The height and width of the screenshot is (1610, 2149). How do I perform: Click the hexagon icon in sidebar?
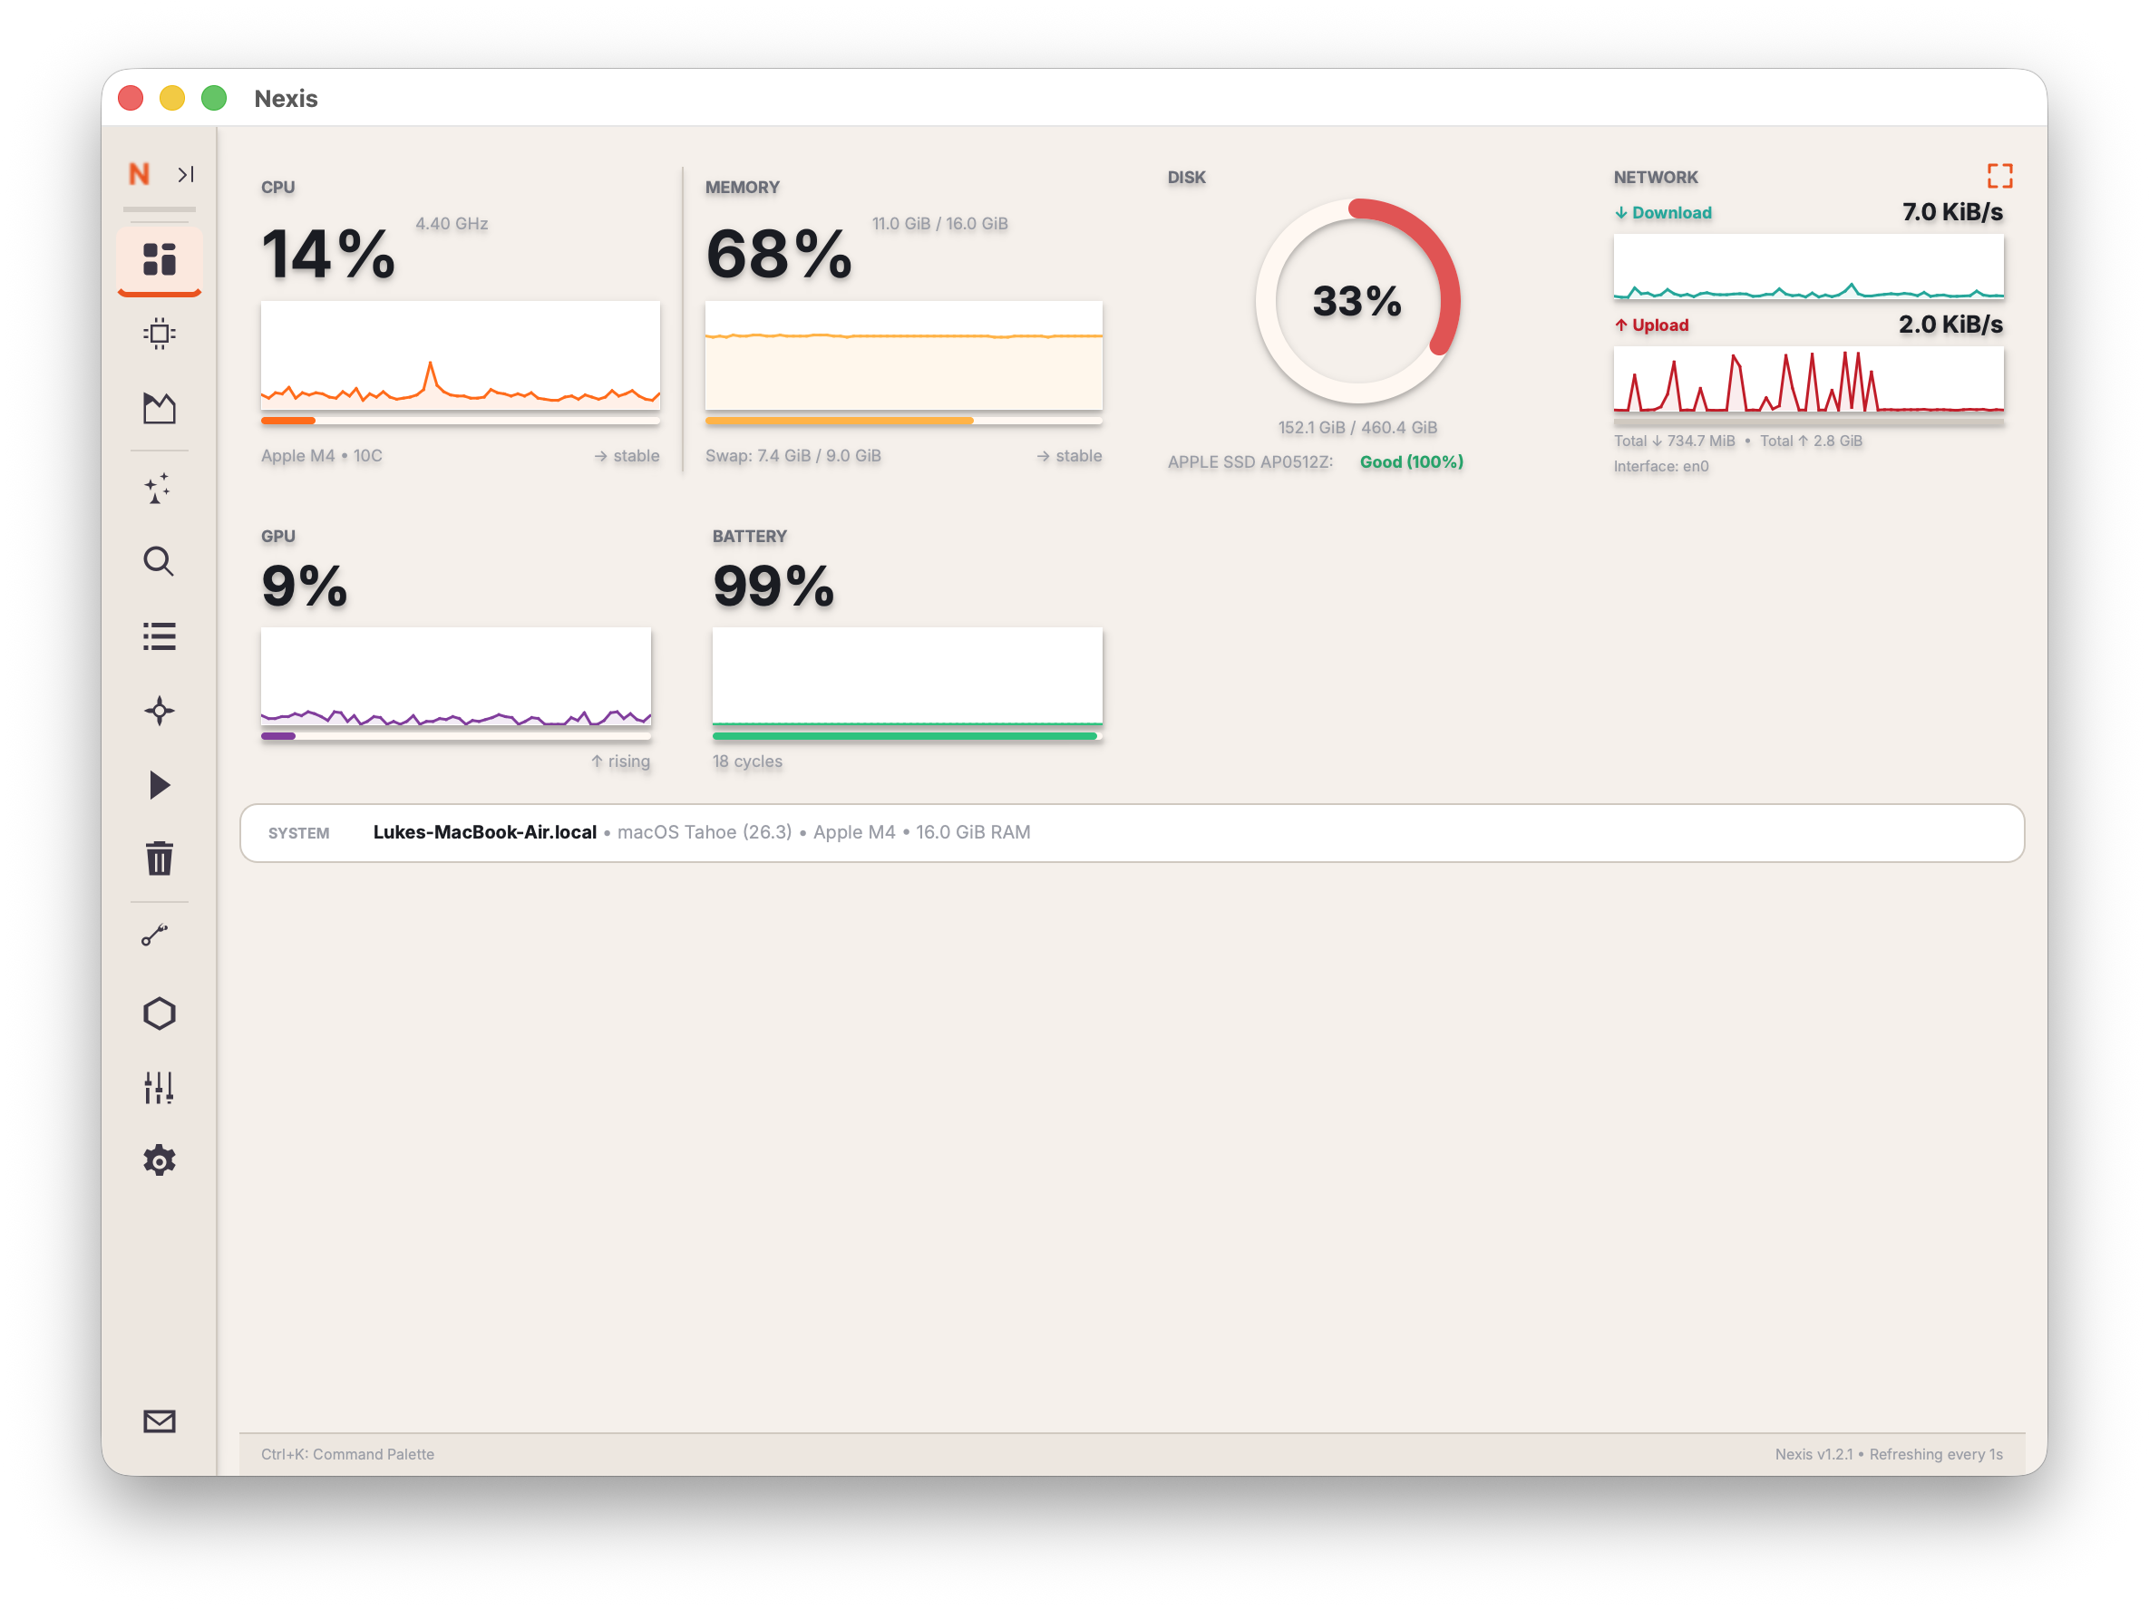pos(160,1014)
